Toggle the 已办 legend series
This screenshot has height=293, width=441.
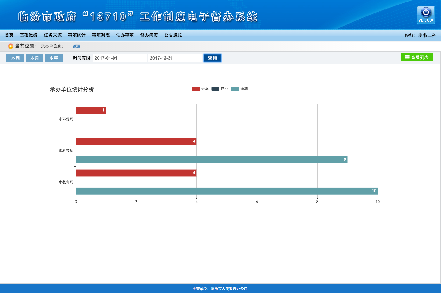coord(220,89)
